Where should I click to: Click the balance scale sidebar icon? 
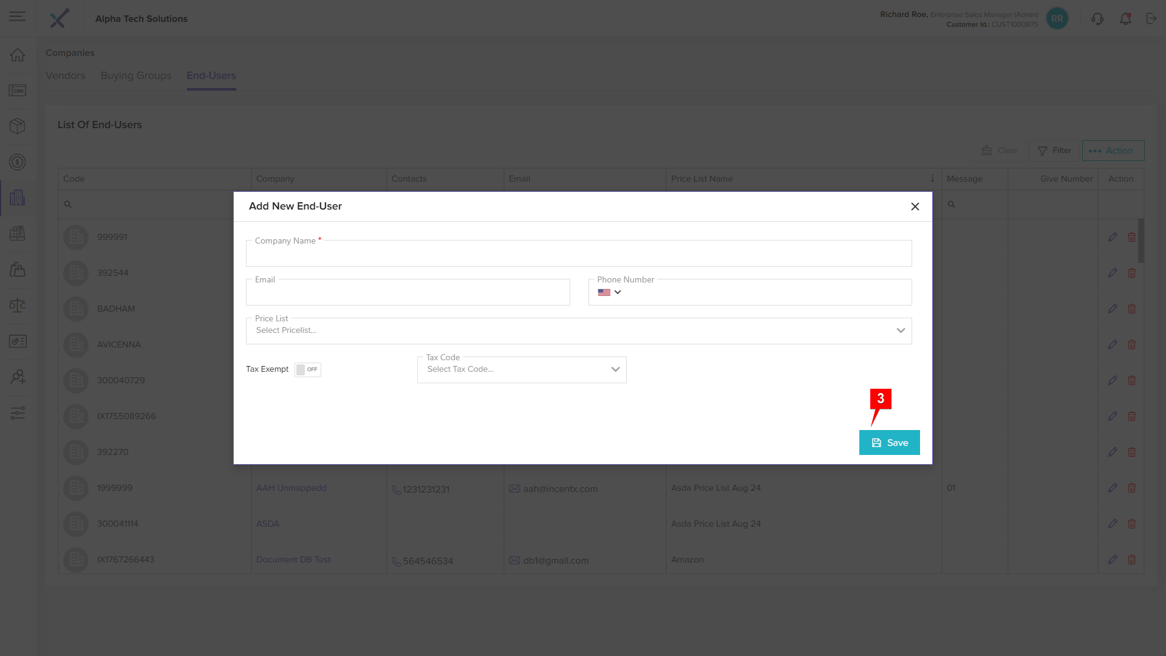coord(18,305)
